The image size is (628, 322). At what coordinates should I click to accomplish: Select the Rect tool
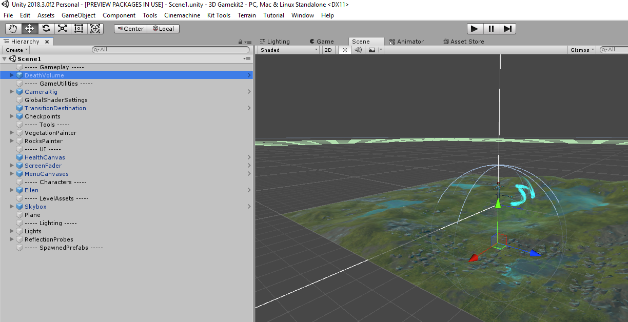(x=79, y=29)
